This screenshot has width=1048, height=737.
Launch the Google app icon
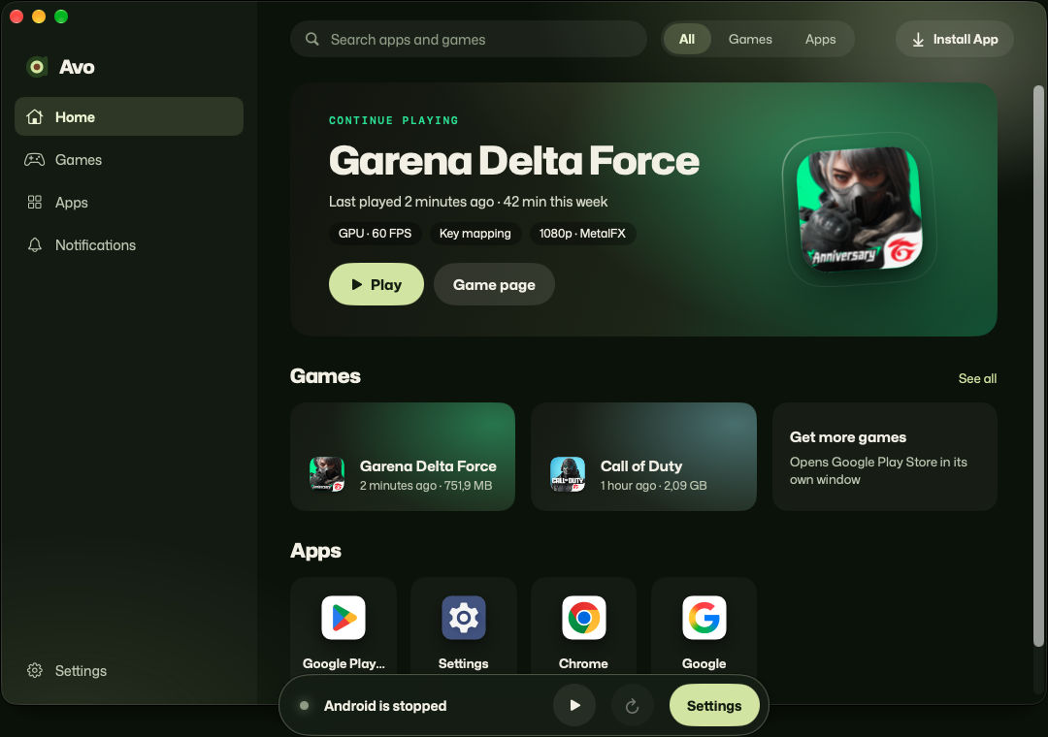[704, 618]
